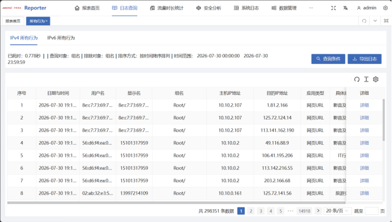Open the 日志查询 menu
Screen dimensions: 392x222
[x=124, y=8]
